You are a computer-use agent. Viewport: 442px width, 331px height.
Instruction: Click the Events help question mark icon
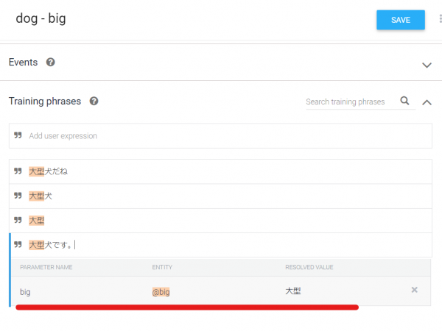pos(50,63)
